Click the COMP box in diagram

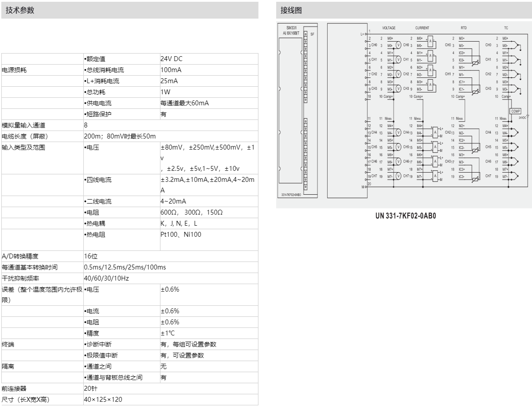[x=516, y=112]
